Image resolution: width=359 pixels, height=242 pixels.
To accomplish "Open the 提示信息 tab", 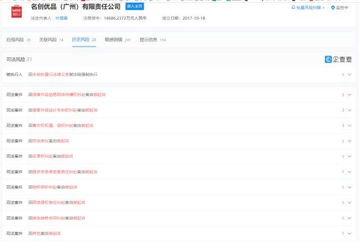I will point(153,40).
